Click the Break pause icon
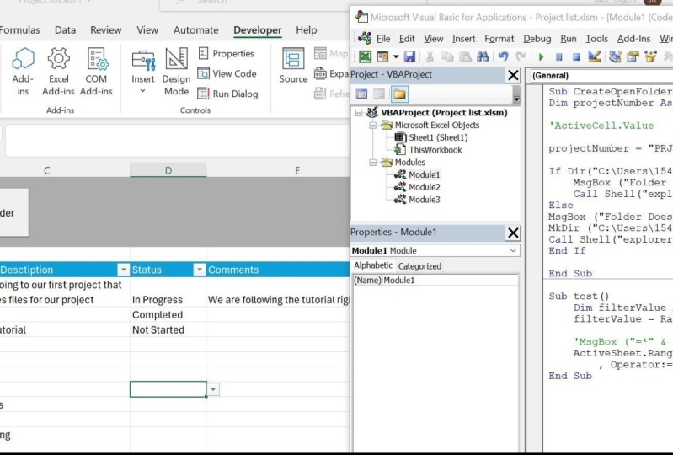Image resolution: width=673 pixels, height=455 pixels. [558, 56]
